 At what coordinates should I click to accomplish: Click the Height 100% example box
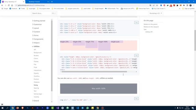104,46
